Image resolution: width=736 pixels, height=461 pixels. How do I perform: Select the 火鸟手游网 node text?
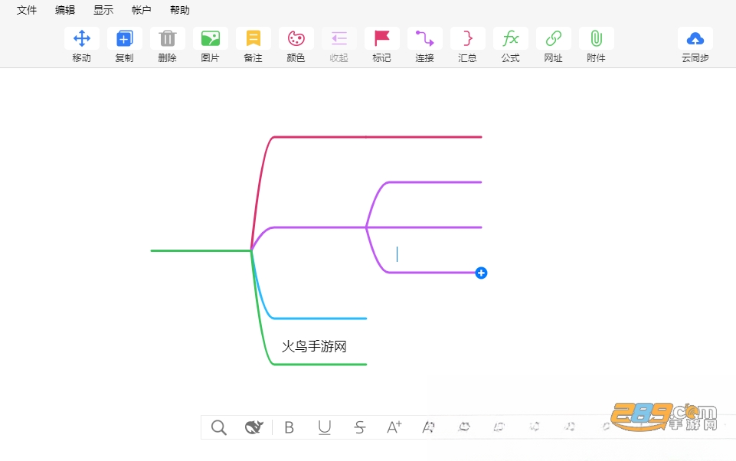tap(314, 346)
